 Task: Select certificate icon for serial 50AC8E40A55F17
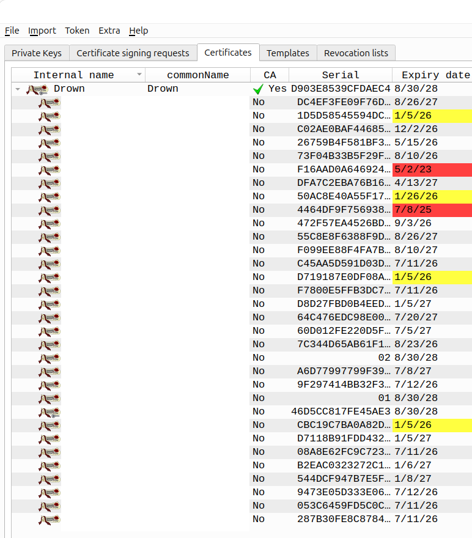tap(50, 197)
